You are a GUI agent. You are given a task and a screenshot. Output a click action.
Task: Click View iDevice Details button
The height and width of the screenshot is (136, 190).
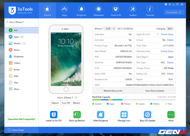tap(155, 91)
